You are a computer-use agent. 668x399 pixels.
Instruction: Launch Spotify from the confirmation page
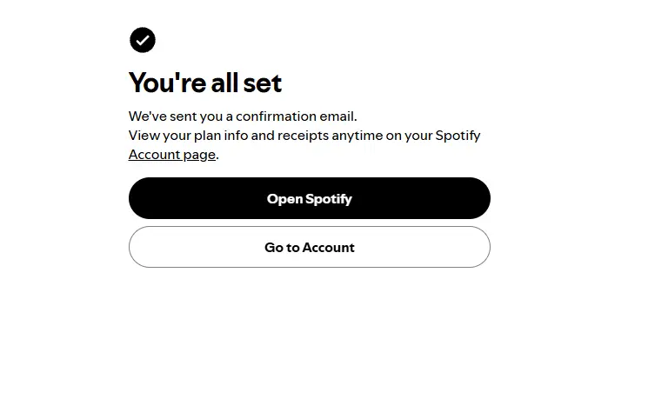[310, 198]
